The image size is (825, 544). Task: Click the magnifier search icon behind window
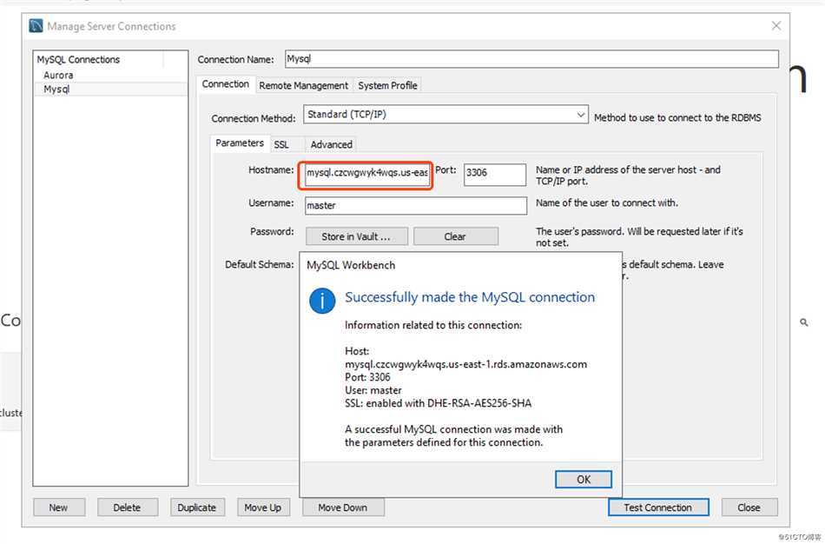803,322
